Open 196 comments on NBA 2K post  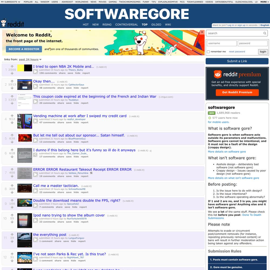(x=48, y=73)
